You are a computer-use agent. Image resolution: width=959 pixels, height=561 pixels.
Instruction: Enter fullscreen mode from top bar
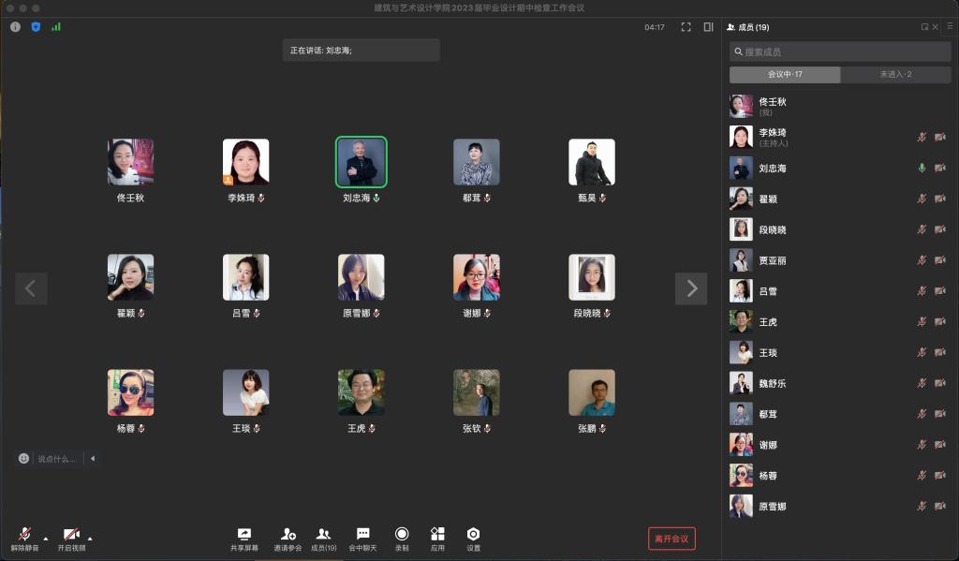tap(686, 27)
